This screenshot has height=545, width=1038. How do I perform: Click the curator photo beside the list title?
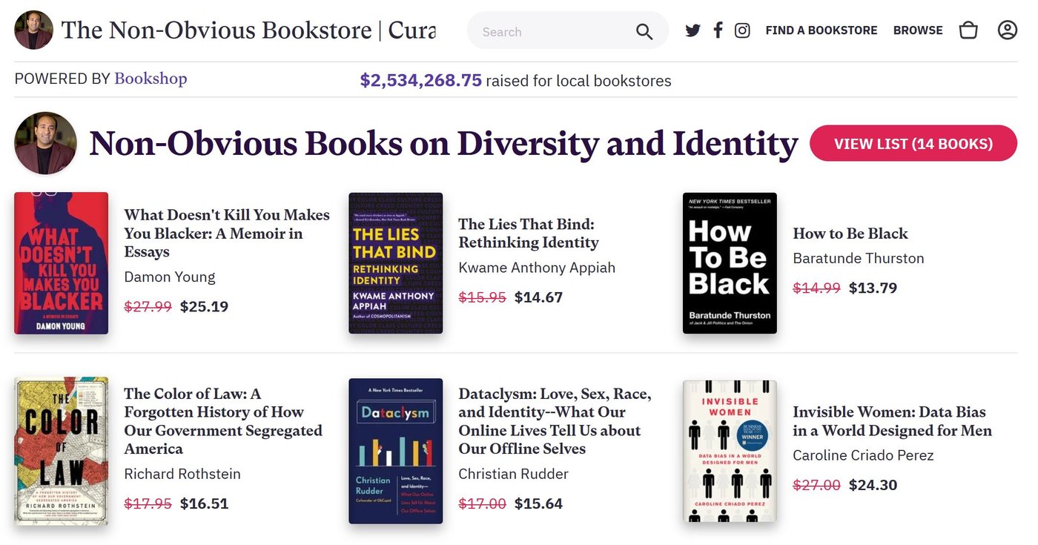pyautogui.click(x=46, y=143)
